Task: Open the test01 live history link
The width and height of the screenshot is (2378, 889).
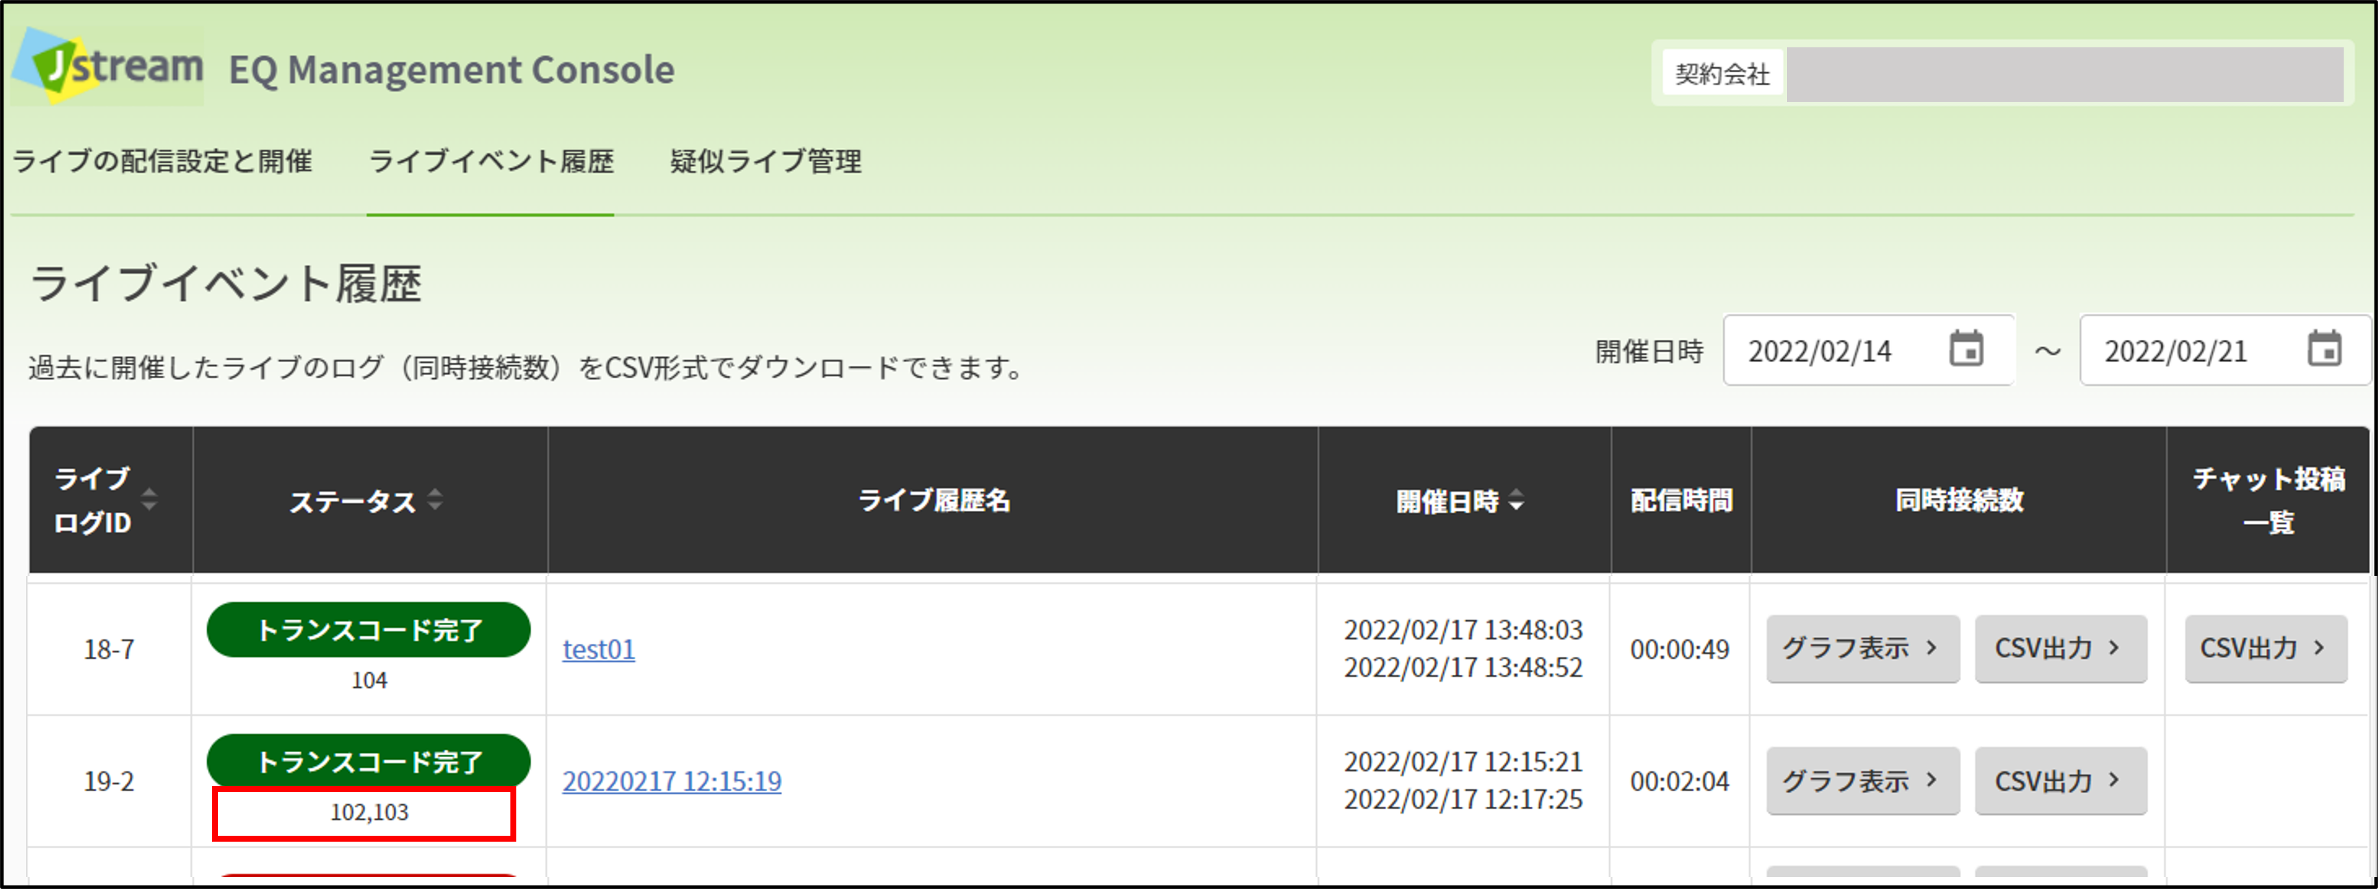Action: [x=598, y=649]
